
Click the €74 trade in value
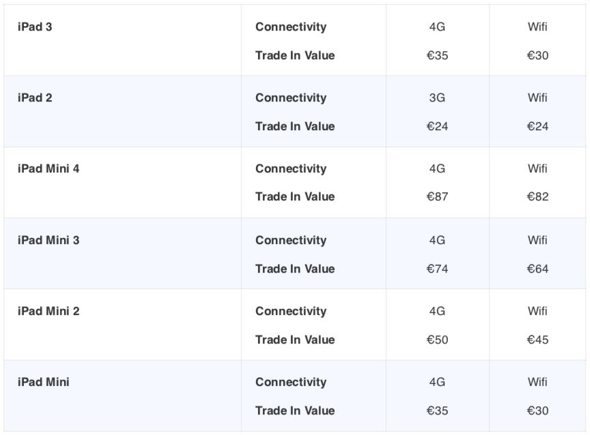(437, 269)
